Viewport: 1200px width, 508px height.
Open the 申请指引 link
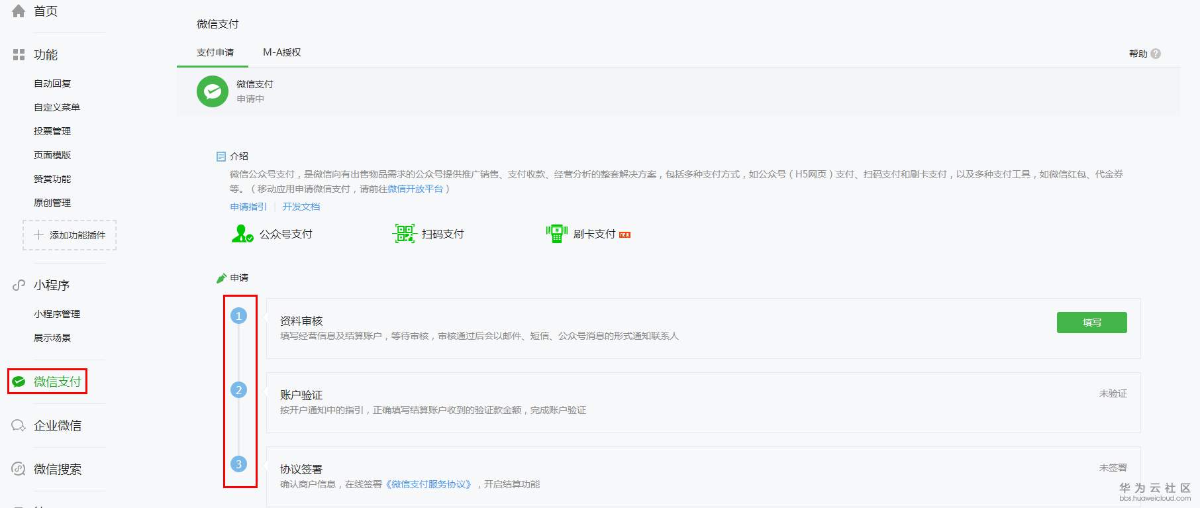point(248,207)
